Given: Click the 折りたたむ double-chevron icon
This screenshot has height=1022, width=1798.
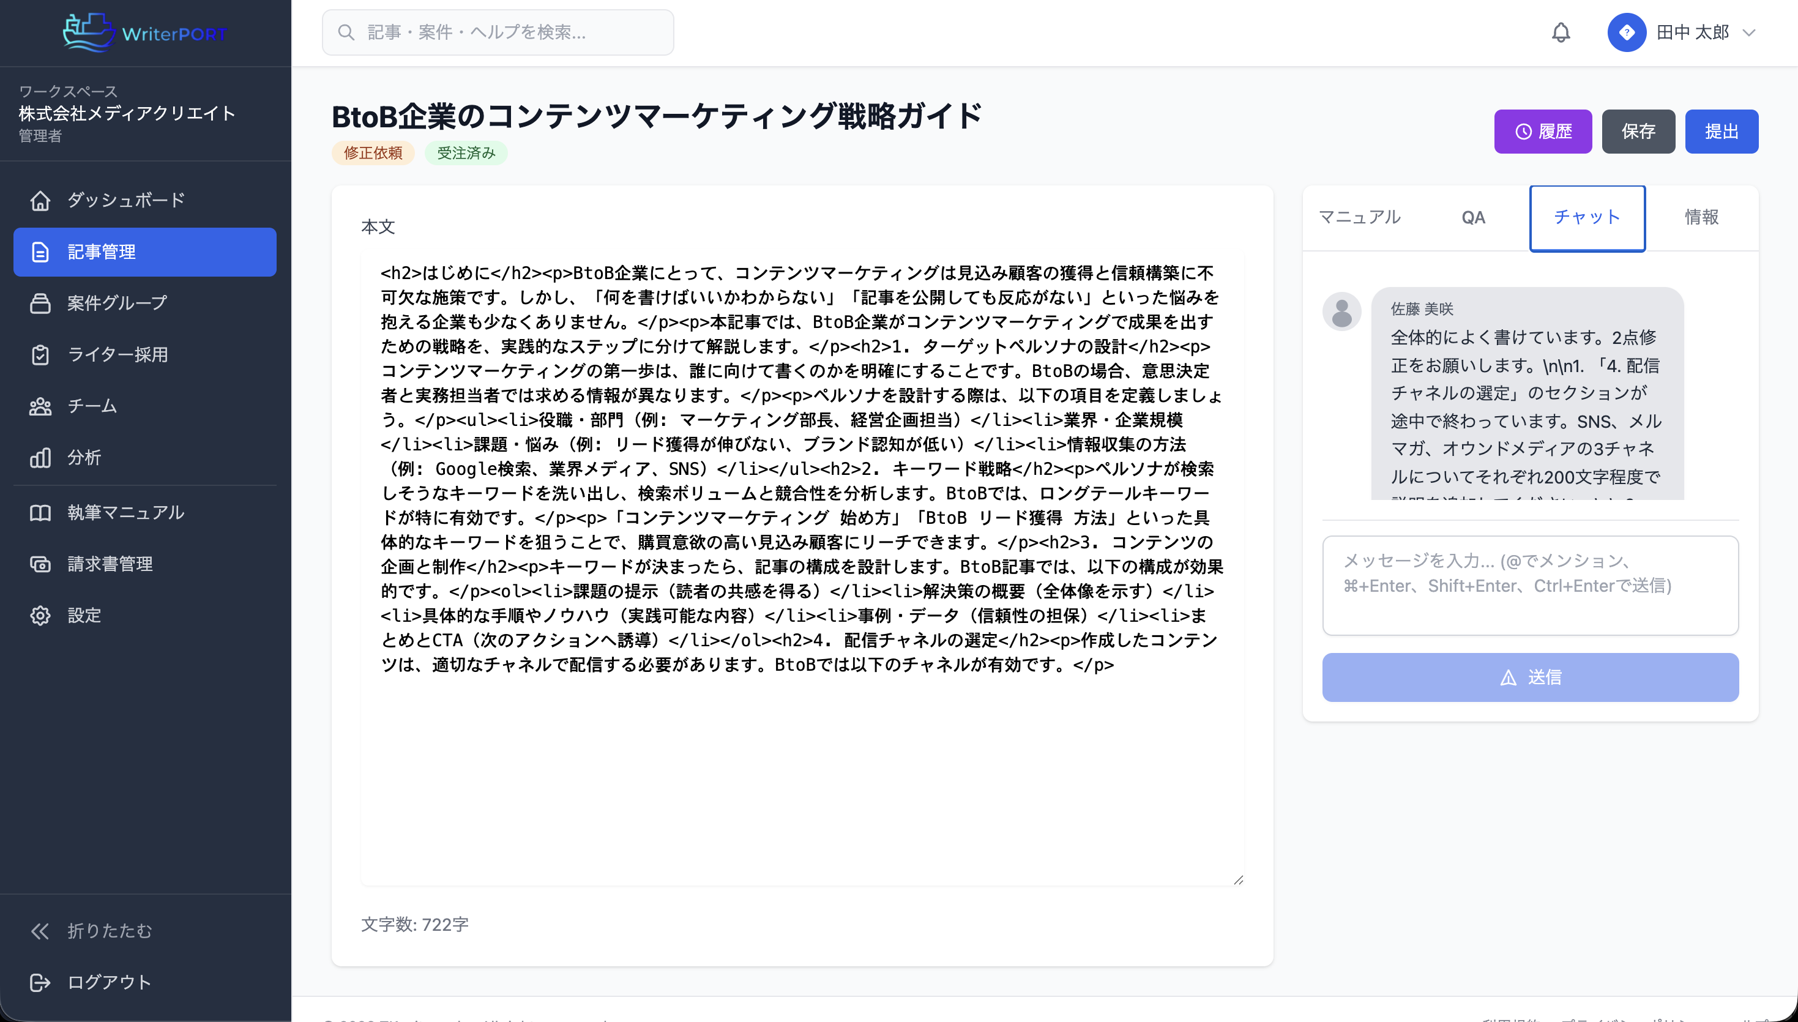Looking at the screenshot, I should [x=41, y=931].
